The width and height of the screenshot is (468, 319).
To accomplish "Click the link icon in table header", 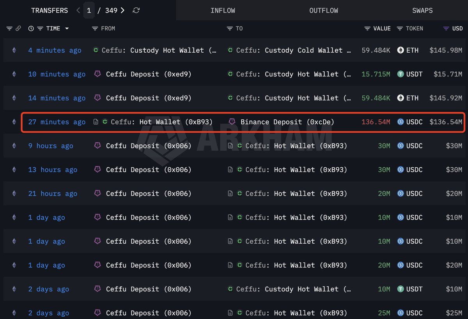I will 18,28.
